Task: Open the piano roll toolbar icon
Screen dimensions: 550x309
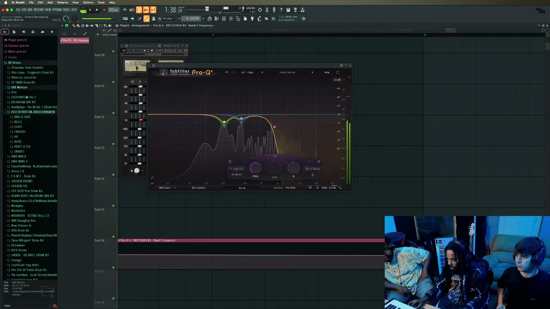Action: [x=217, y=18]
